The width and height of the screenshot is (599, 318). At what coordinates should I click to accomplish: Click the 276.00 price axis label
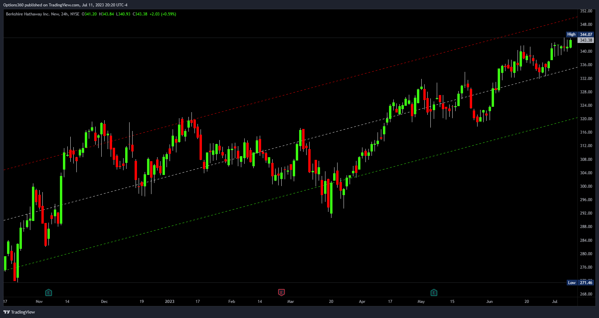point(586,267)
